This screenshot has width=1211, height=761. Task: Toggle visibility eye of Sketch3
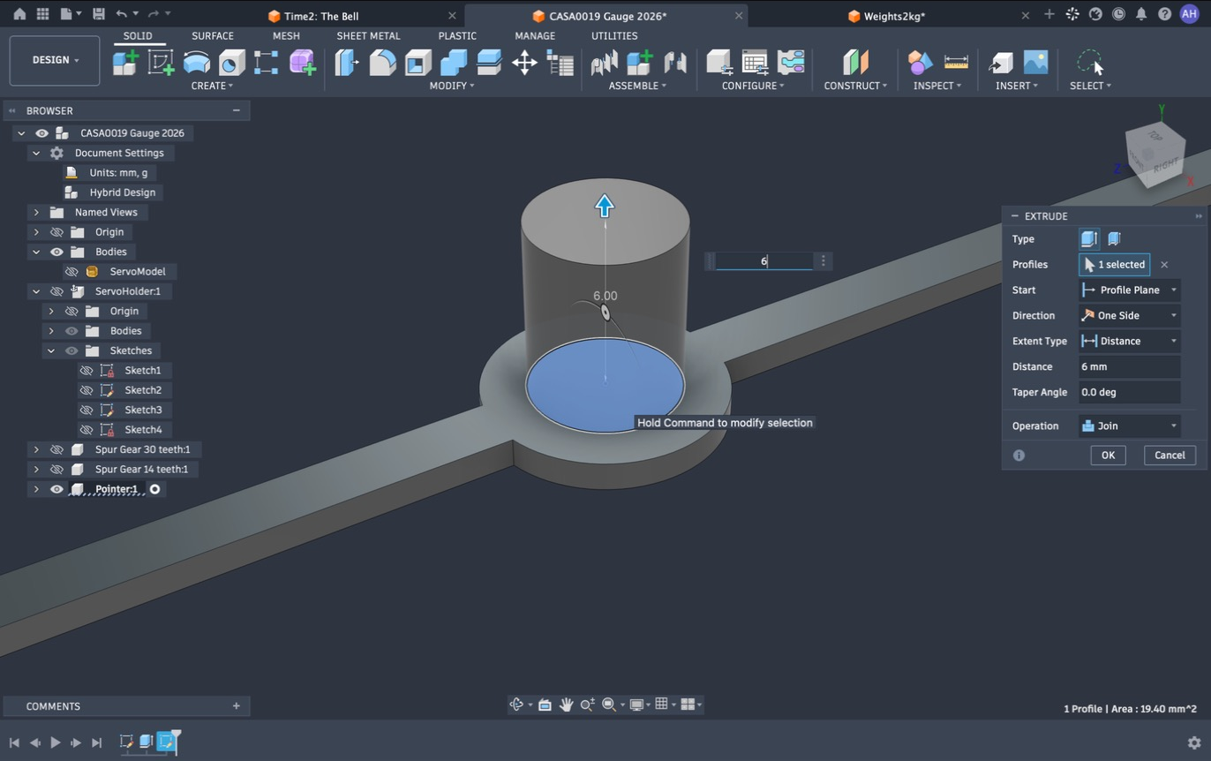click(86, 410)
